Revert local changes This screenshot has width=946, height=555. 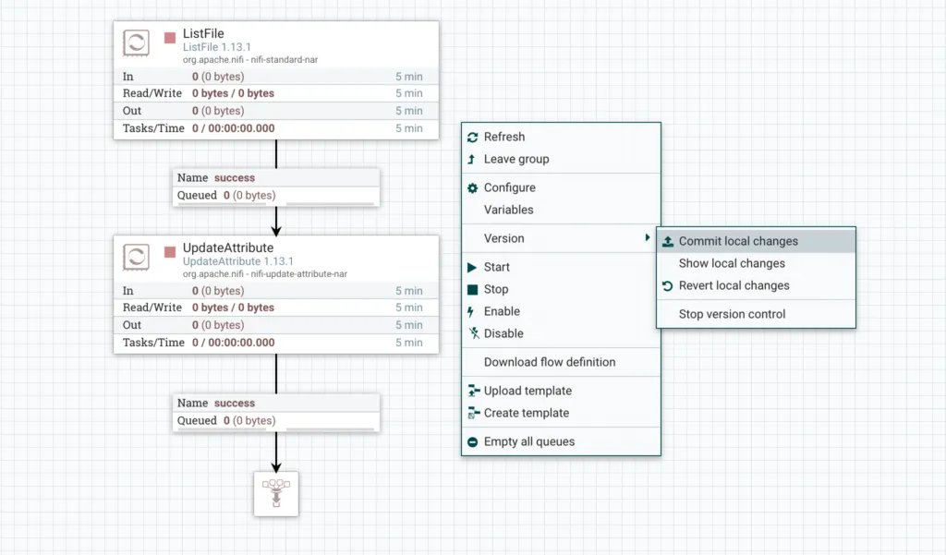point(734,285)
